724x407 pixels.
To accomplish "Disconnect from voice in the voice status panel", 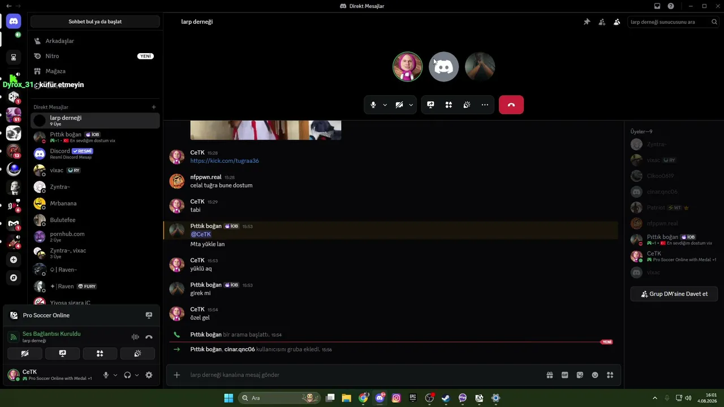I will [x=149, y=337].
